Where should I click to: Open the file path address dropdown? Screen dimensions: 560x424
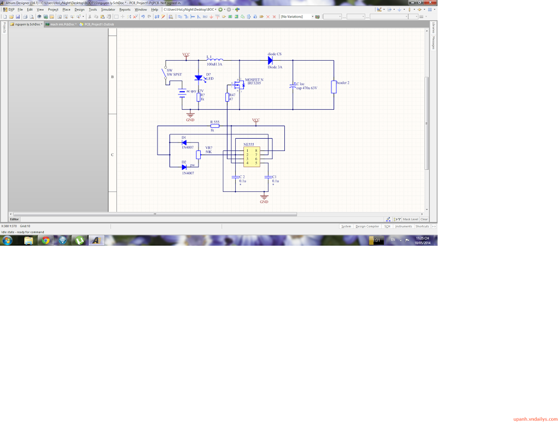coord(215,10)
